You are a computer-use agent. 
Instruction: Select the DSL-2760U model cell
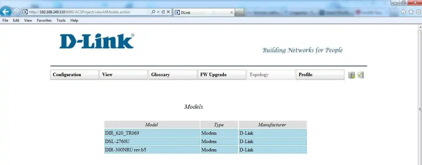pyautogui.click(x=152, y=141)
